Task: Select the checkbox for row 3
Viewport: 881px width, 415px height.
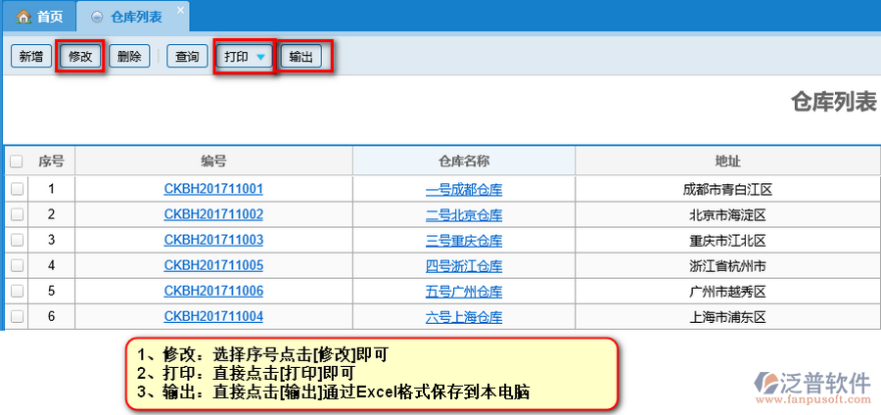Action: [17, 240]
